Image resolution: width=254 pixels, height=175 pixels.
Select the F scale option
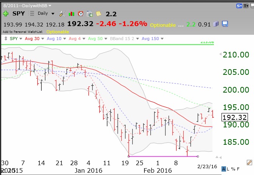click(x=238, y=169)
